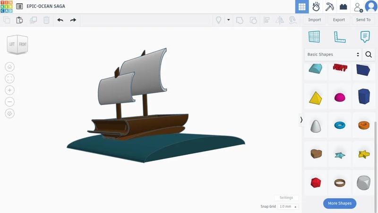Search shapes with magnifier icon
The image size is (378, 213).
369,54
